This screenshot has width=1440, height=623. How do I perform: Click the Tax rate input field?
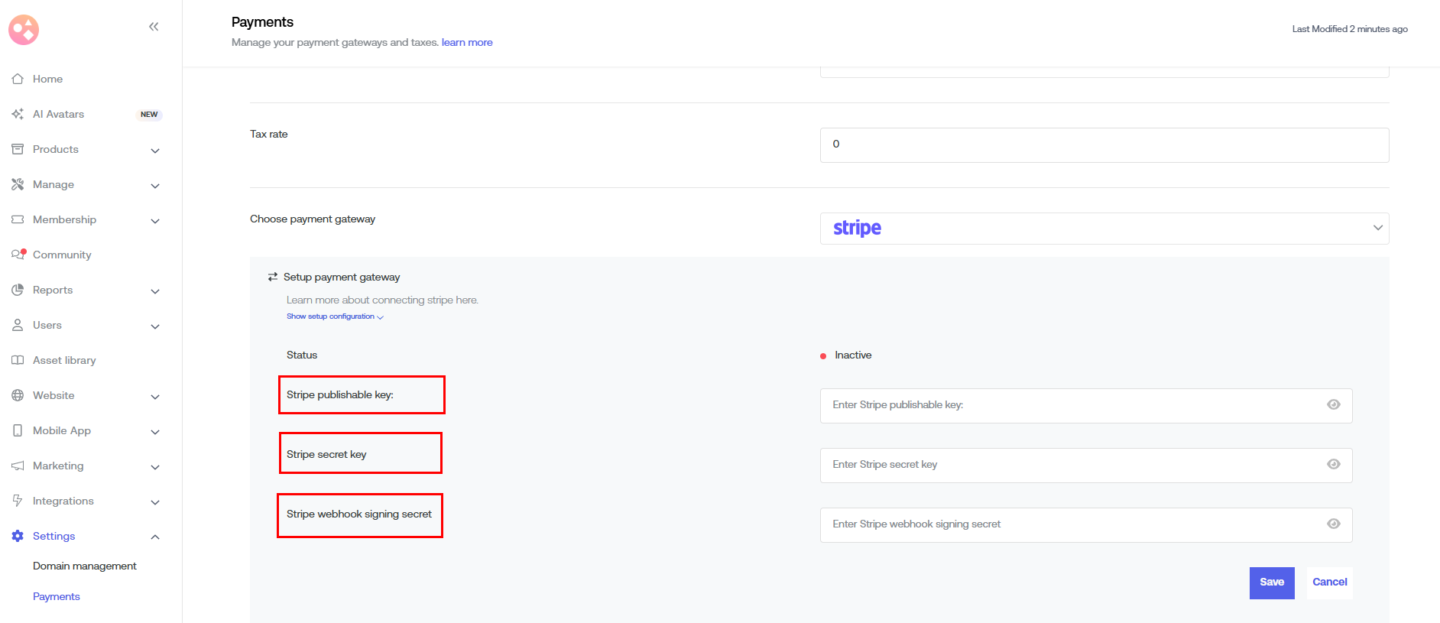point(1104,144)
